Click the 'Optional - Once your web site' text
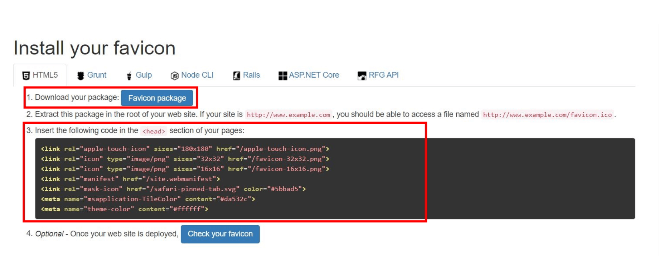Screen dimensions: 659x256 click(x=106, y=234)
